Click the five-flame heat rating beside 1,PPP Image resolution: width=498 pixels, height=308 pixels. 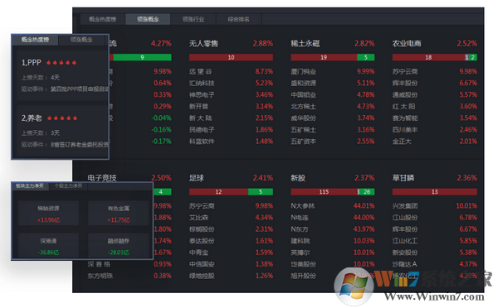pos(61,63)
